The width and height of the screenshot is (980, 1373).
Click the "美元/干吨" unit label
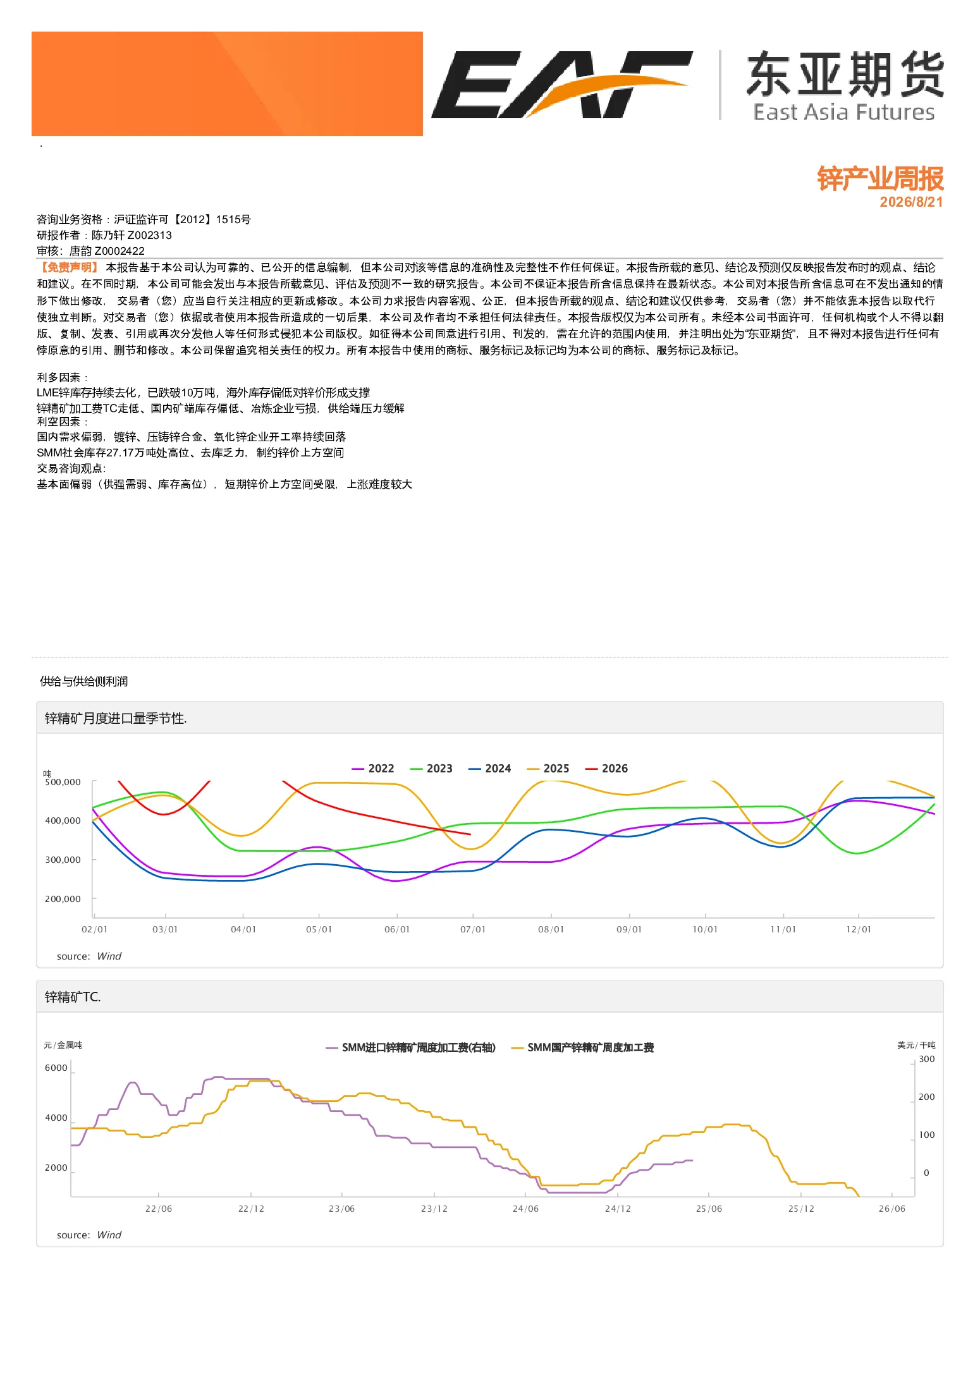click(x=916, y=1045)
